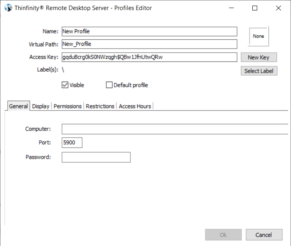Click the Access Key input field
Viewport: 291px width, 246px height.
149,57
